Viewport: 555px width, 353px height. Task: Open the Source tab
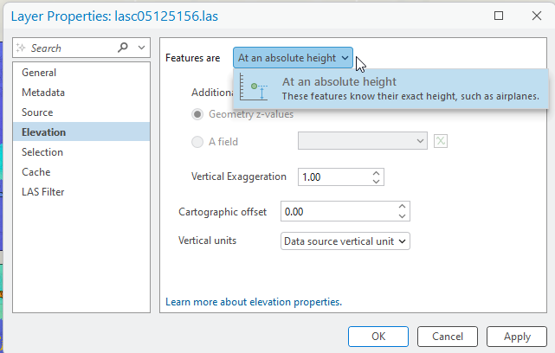pyautogui.click(x=81, y=112)
